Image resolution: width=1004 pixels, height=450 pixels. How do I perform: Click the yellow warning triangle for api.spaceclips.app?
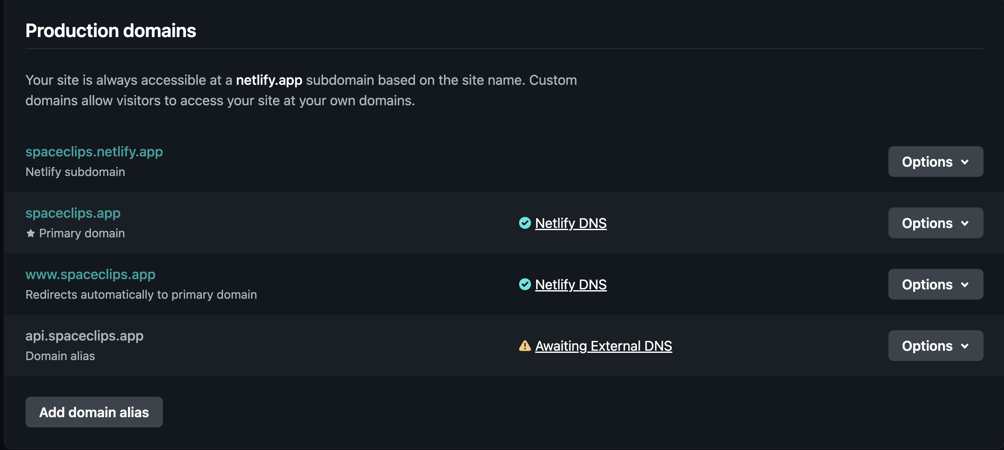tap(525, 346)
